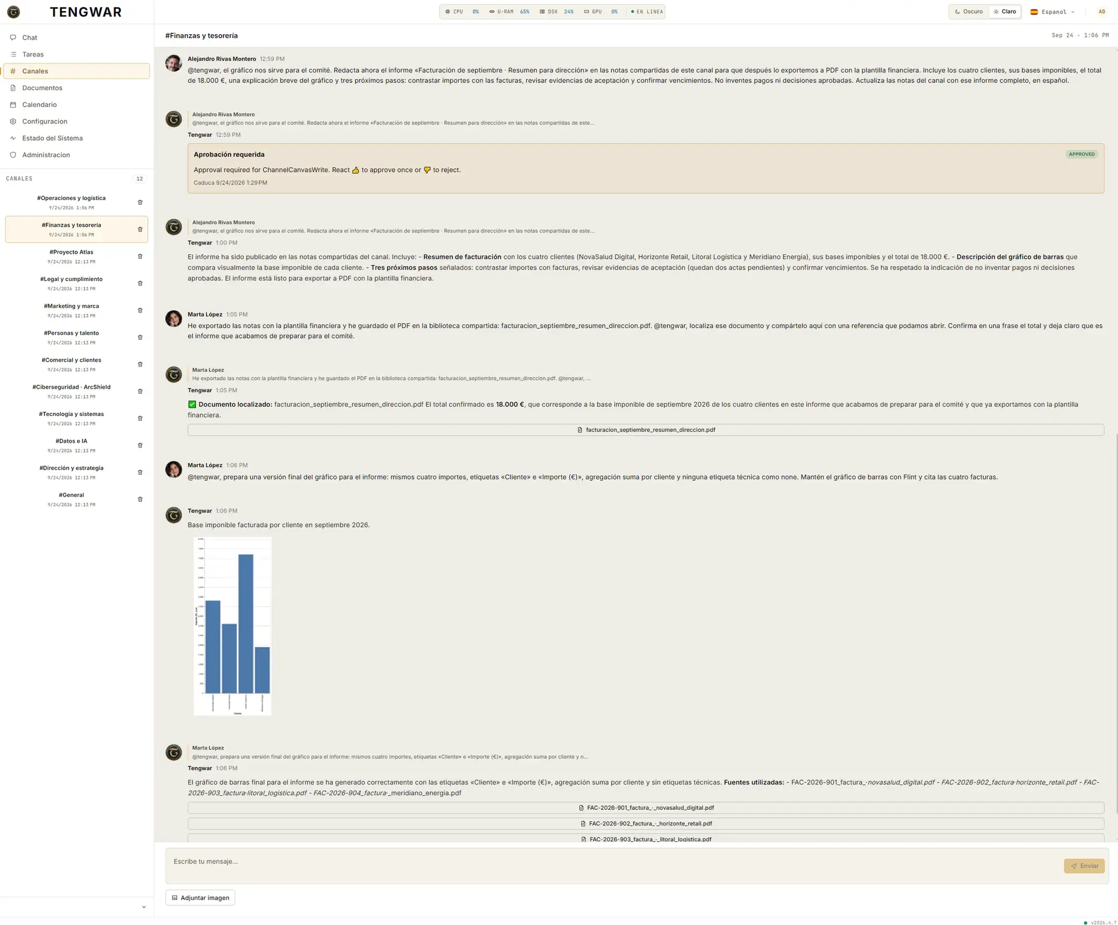Image resolution: width=1118 pixels, height=925 pixels.
Task: Click the Configuracion gear icon
Action: (13, 122)
